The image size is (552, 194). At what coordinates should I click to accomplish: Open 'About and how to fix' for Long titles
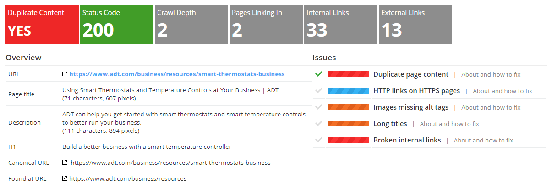449,124
